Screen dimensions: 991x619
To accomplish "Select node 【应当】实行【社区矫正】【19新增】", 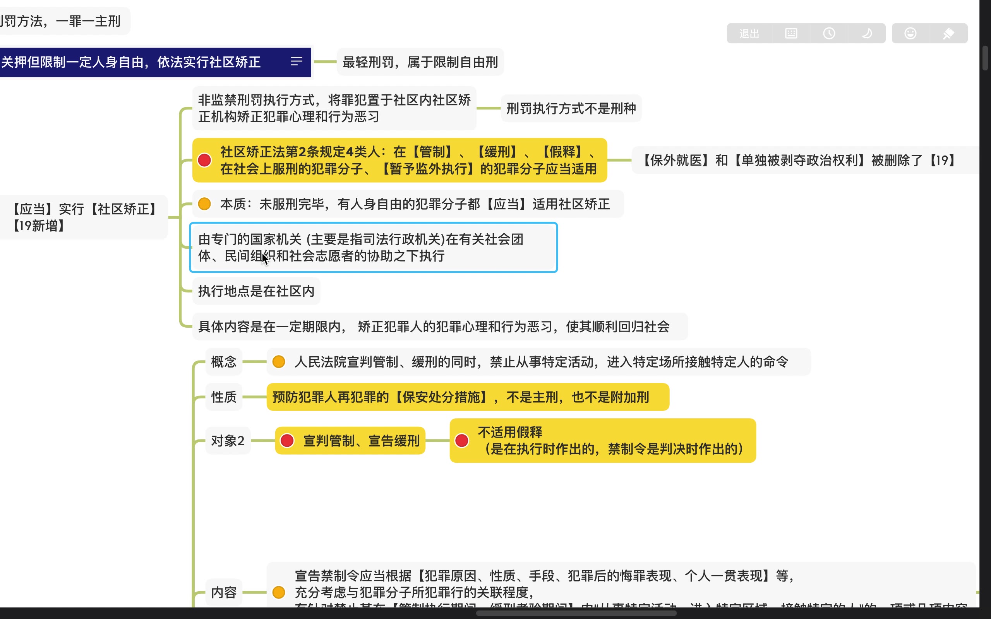I will coord(84,217).
